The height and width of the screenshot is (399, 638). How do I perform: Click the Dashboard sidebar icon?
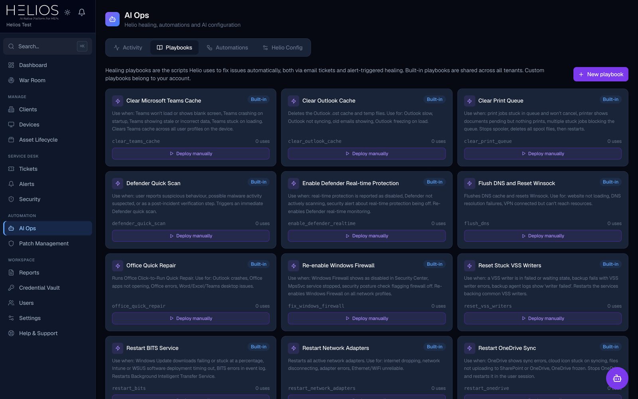coord(11,65)
